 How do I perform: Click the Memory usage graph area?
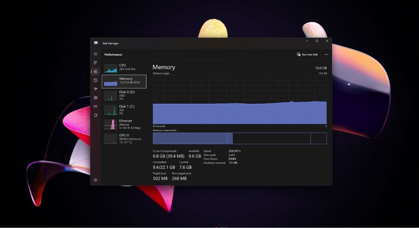tap(240, 100)
